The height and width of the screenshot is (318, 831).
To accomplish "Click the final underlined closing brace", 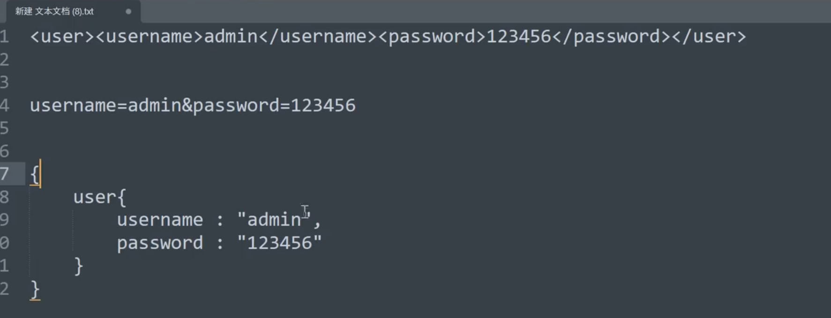I will tap(35, 289).
